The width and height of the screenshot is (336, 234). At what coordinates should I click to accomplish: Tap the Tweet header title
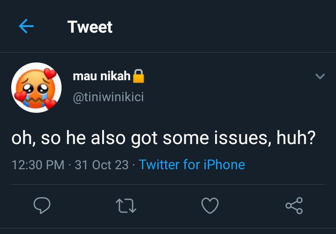click(90, 27)
